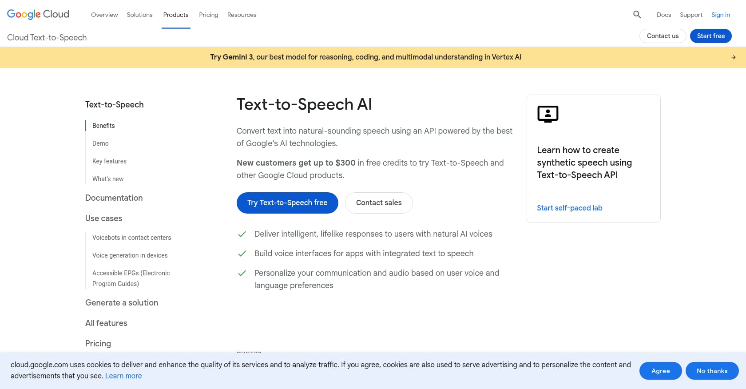Click the presentation screen icon in lab card

(548, 114)
